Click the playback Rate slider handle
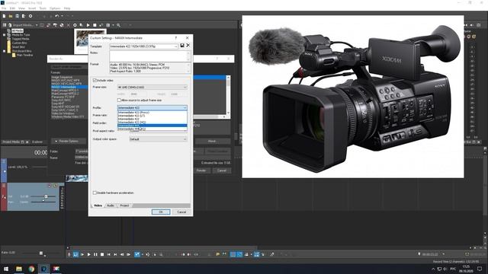 point(41,253)
